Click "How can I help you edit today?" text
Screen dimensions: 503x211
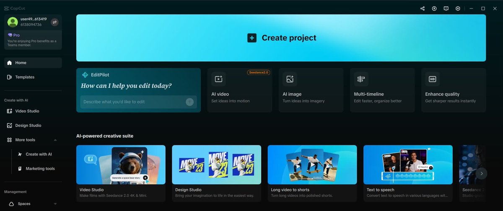(x=126, y=86)
